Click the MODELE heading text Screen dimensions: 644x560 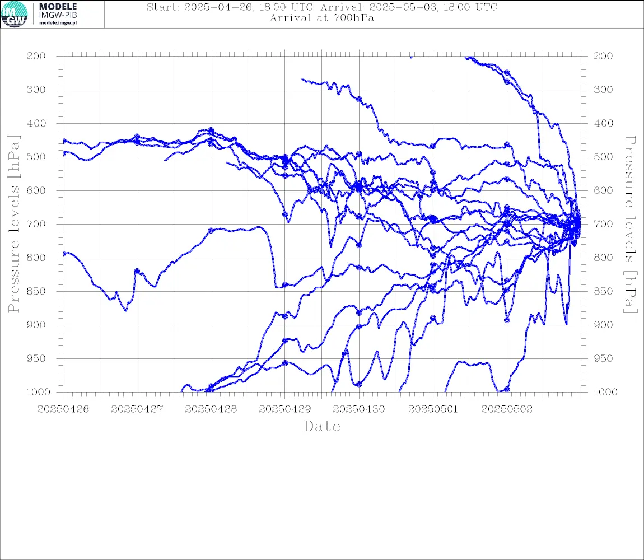(x=58, y=7)
